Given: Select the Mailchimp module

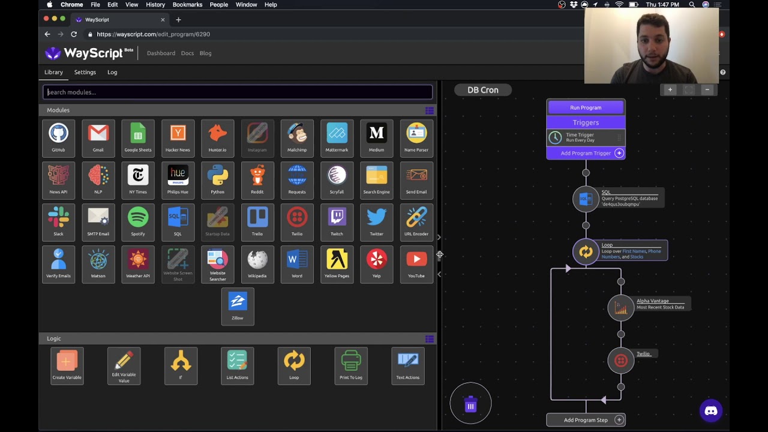Looking at the screenshot, I should (x=297, y=138).
